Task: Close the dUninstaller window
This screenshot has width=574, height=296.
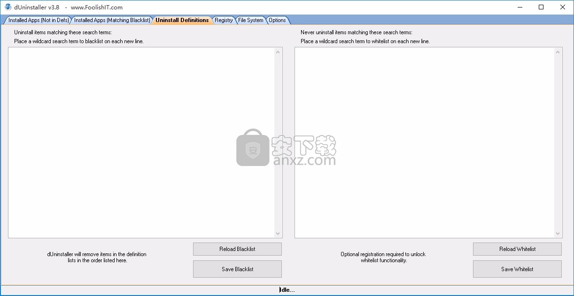Action: [563, 7]
